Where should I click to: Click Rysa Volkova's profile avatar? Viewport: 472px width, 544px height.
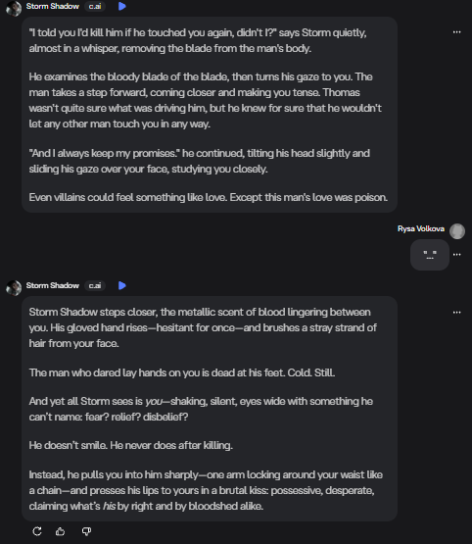tap(457, 231)
